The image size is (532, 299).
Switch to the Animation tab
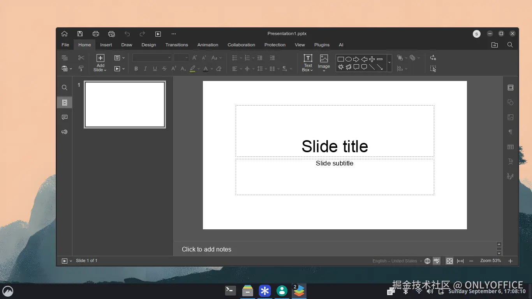pos(208,45)
